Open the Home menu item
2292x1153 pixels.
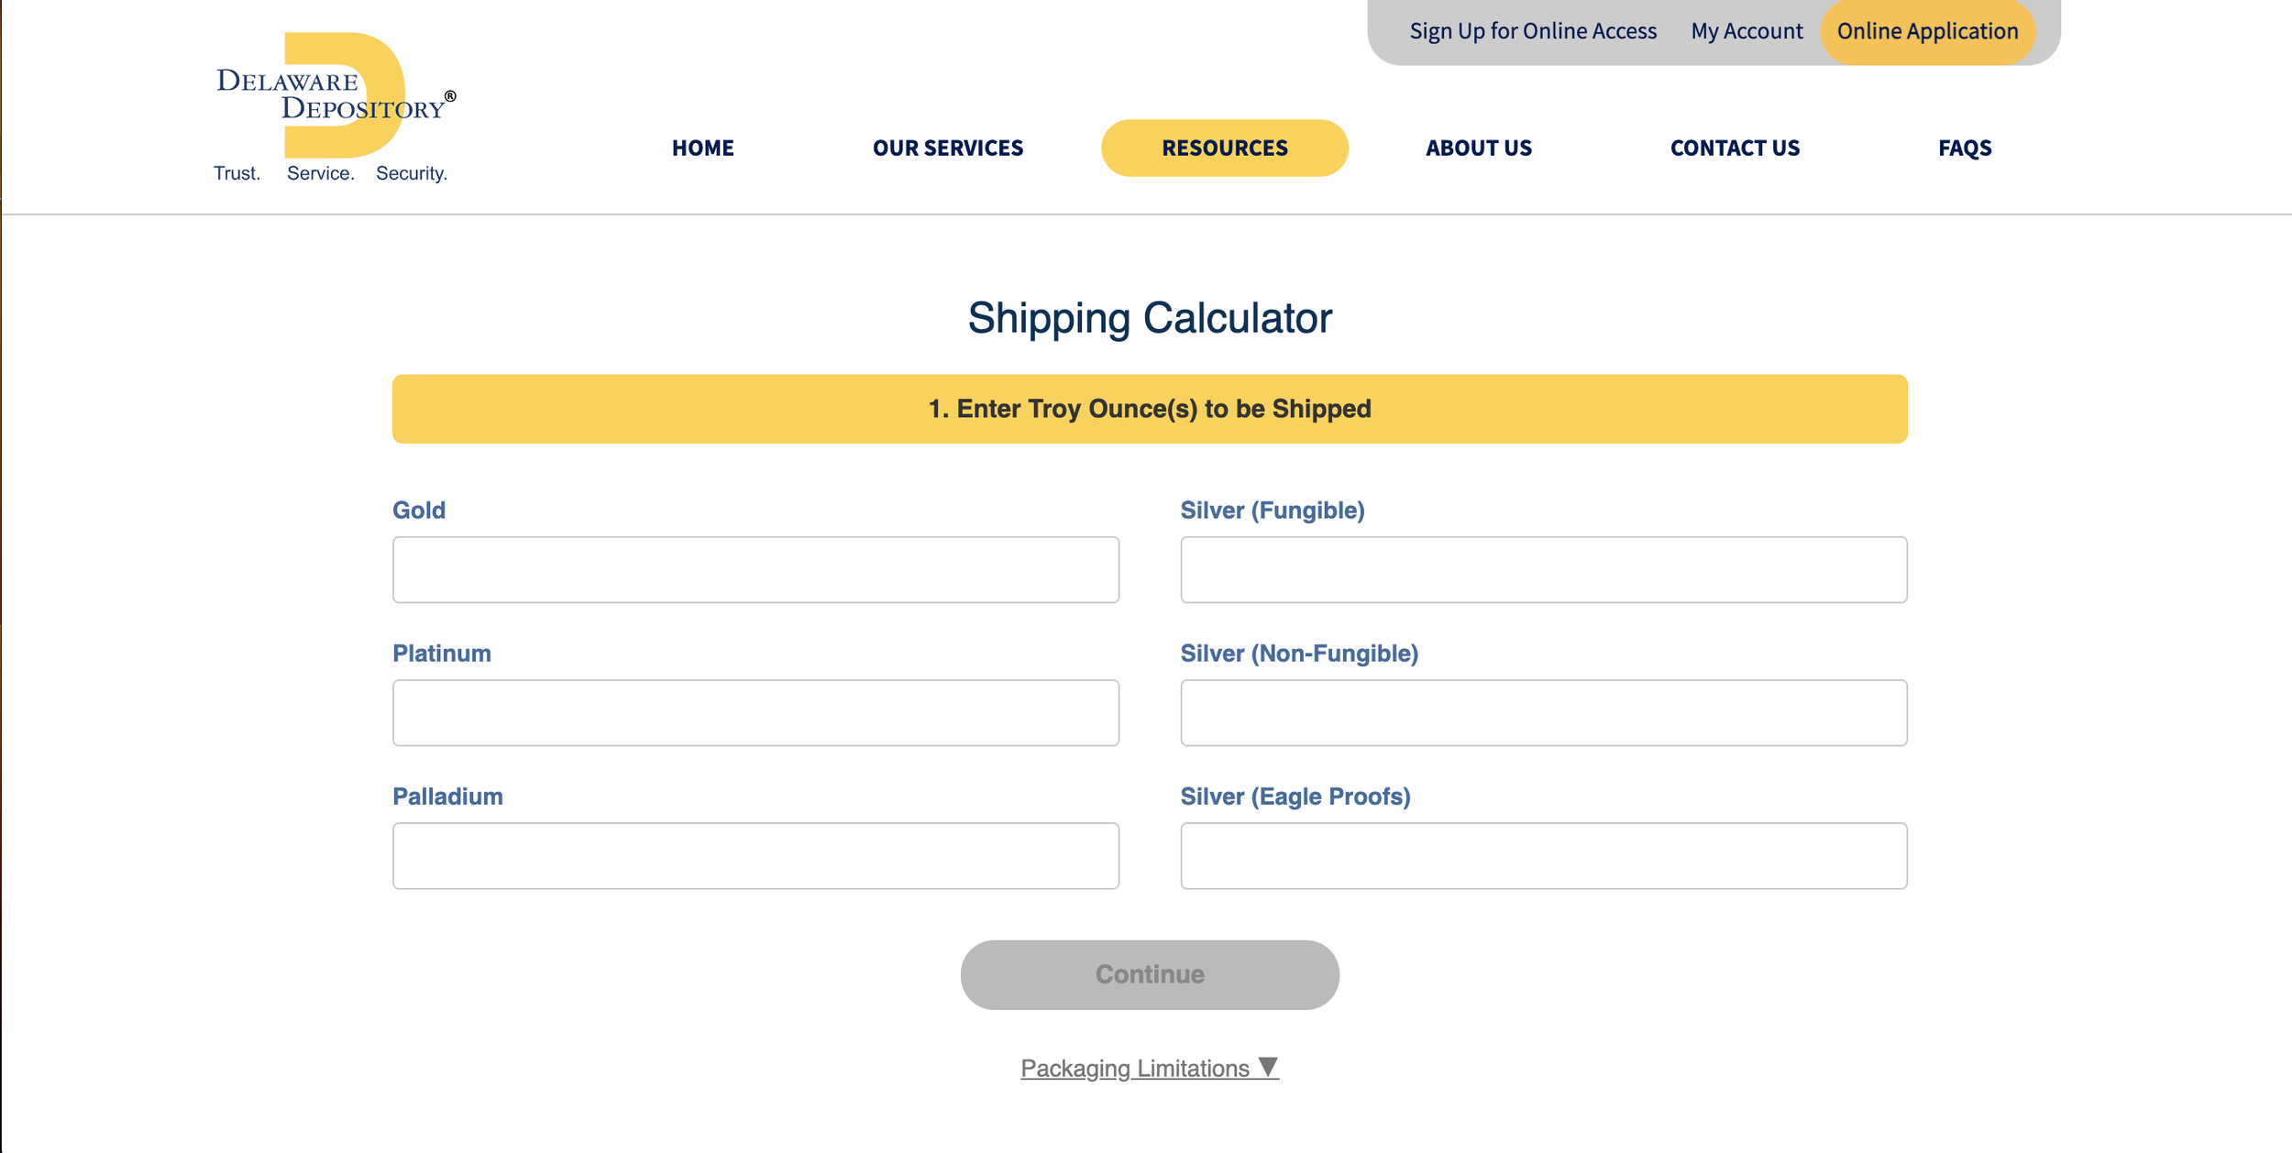(702, 148)
